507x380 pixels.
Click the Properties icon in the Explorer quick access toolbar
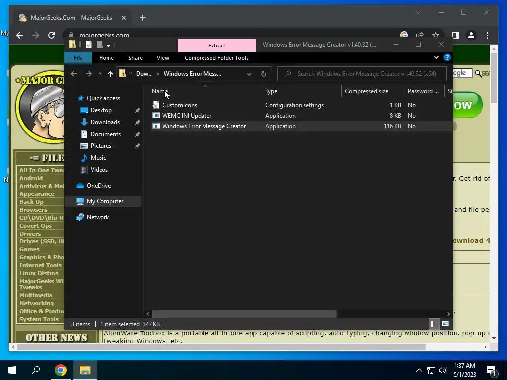[x=88, y=45]
